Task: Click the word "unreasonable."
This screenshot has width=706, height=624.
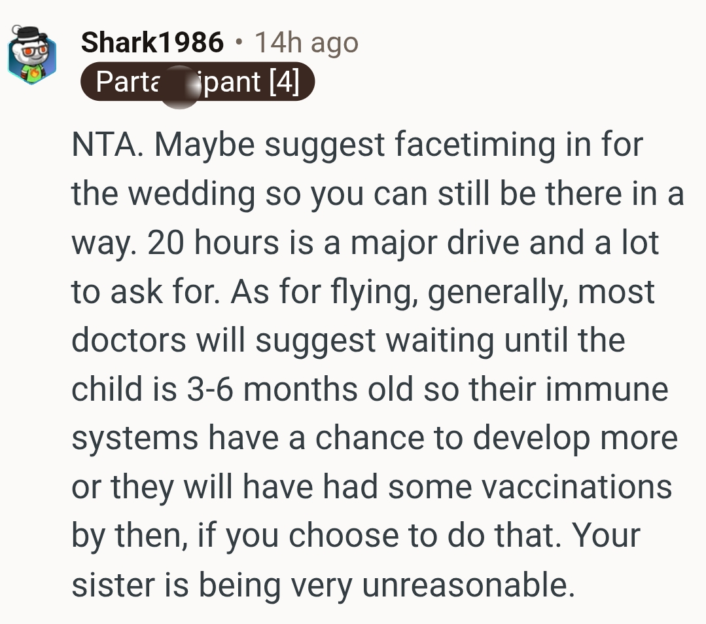Action: point(465,585)
